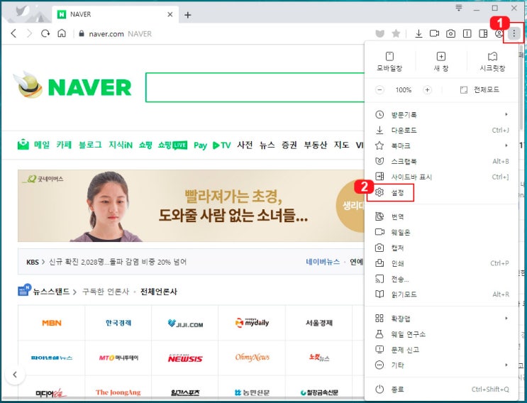Open 다운로드 in the menu
Image resolution: width=527 pixels, height=403 pixels.
[x=441, y=130]
